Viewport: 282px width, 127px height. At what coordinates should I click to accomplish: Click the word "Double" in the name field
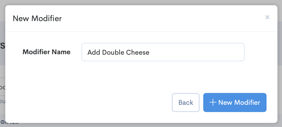(112, 52)
